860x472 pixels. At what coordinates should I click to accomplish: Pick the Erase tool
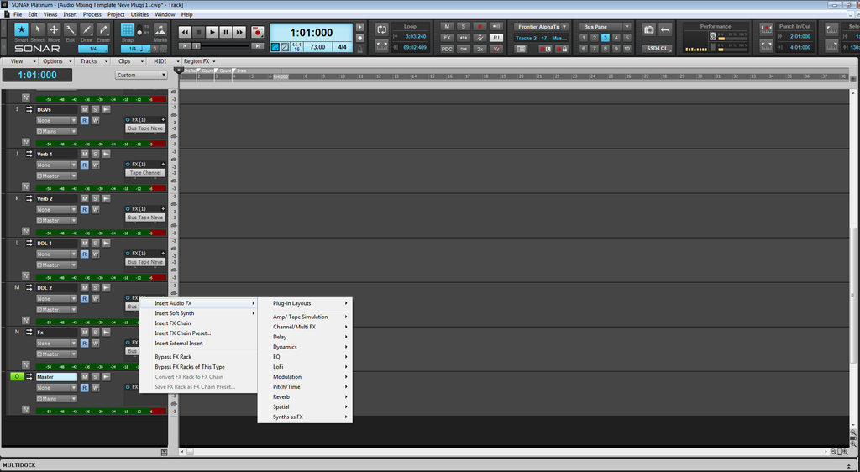pyautogui.click(x=103, y=32)
